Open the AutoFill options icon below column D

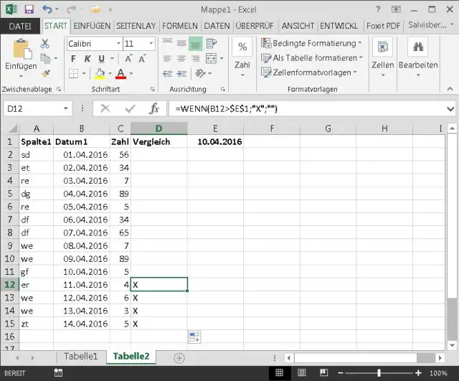[194, 337]
